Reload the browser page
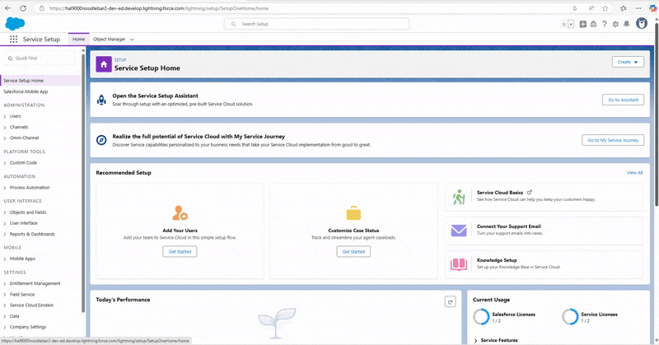The width and height of the screenshot is (659, 345). click(x=23, y=8)
